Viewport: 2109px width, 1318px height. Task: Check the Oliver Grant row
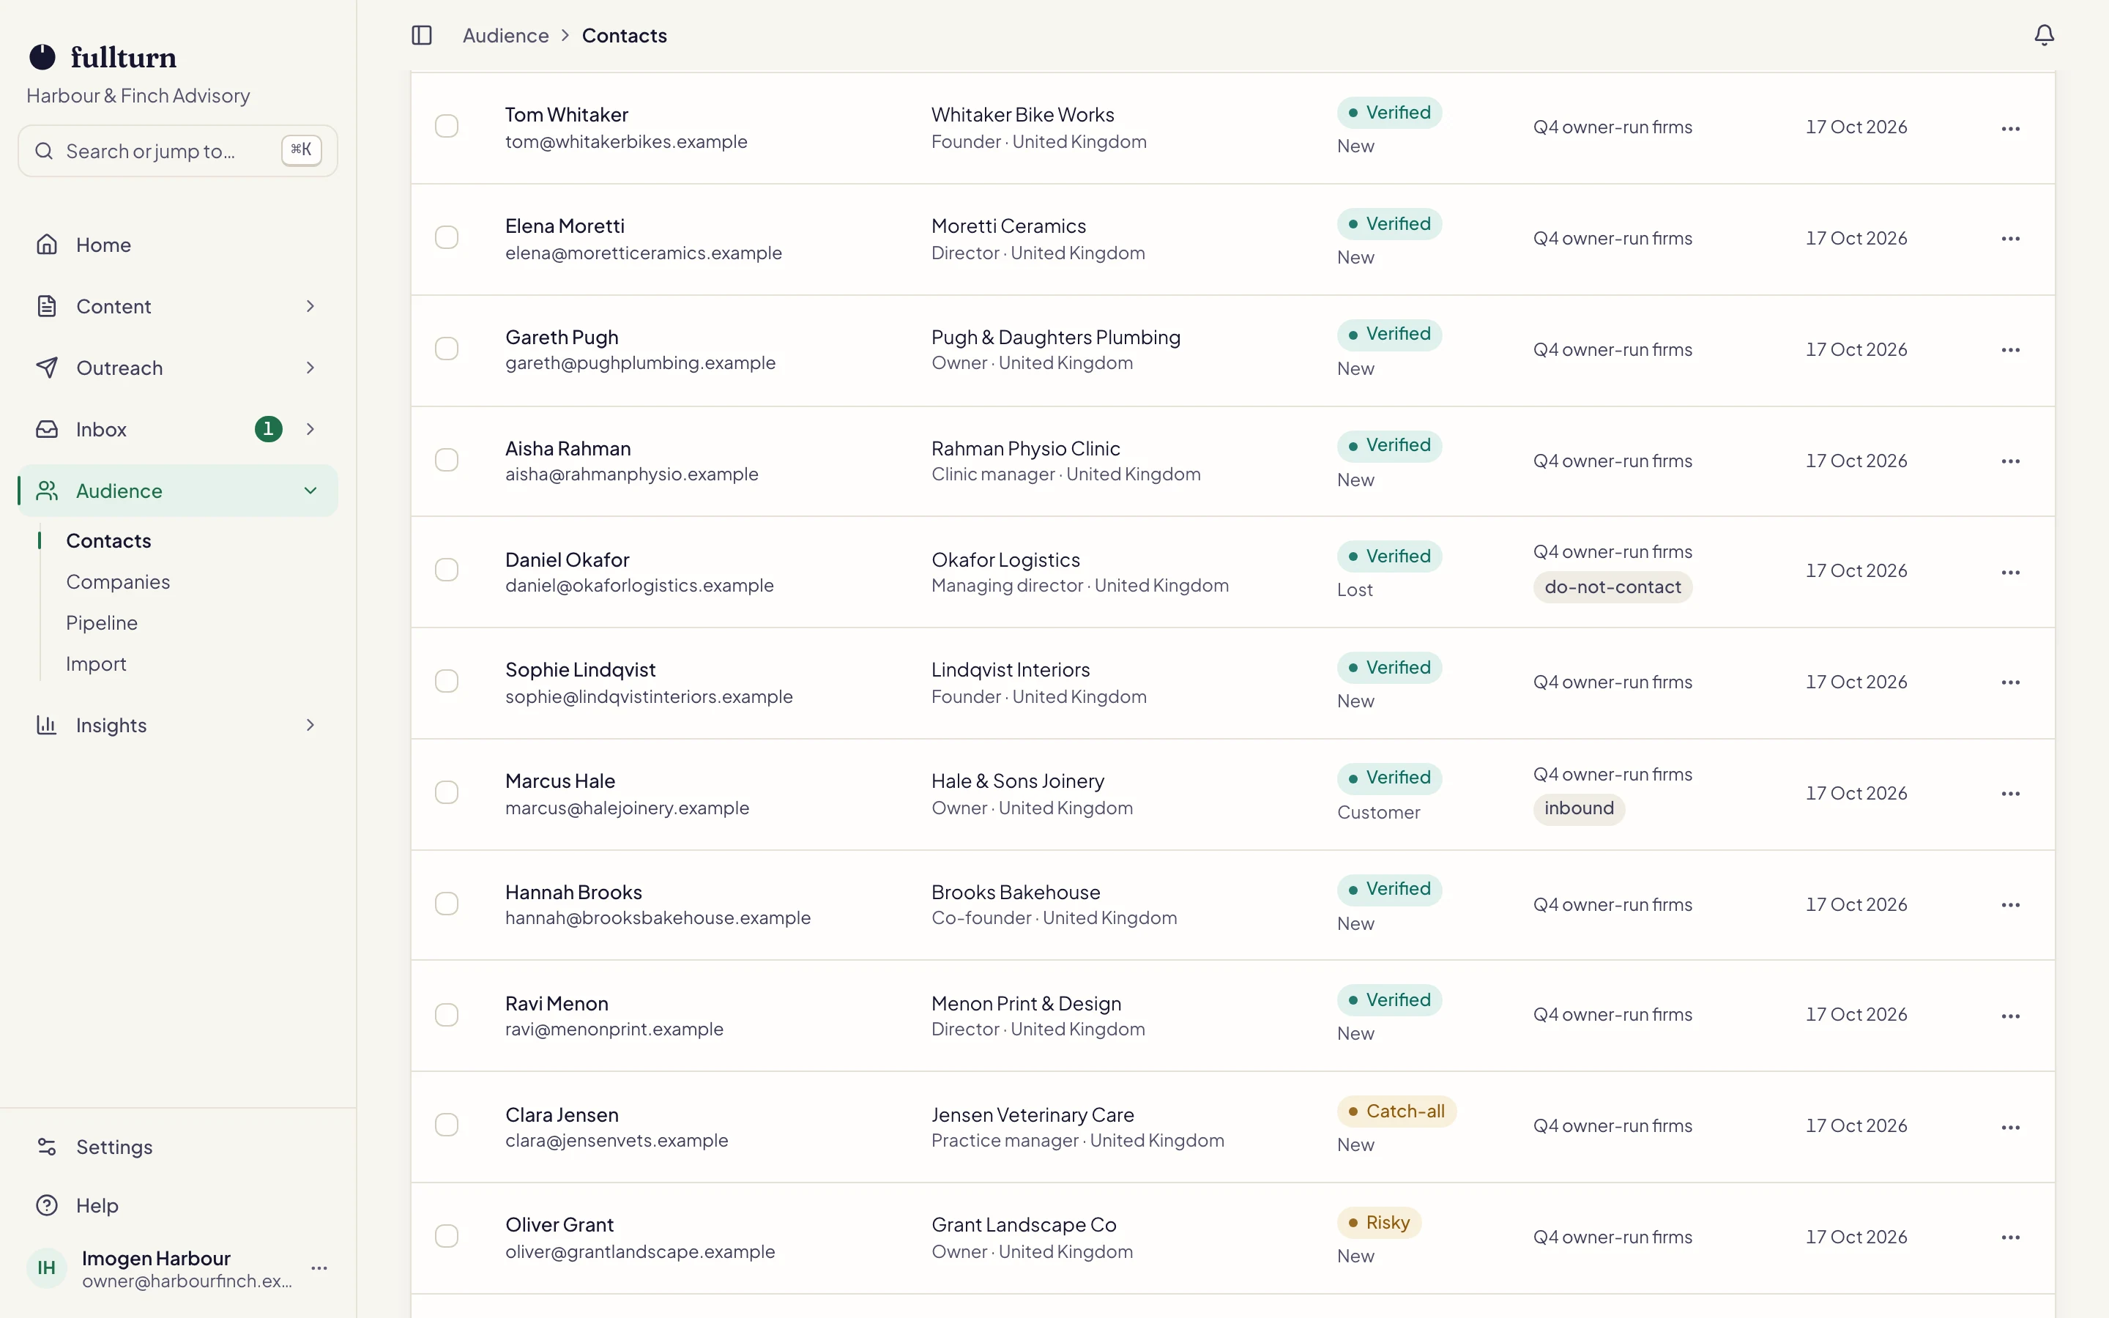tap(446, 1236)
